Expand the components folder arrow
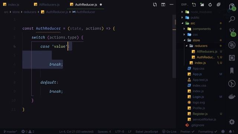Viewport: 238px width, 134px height. point(184,29)
